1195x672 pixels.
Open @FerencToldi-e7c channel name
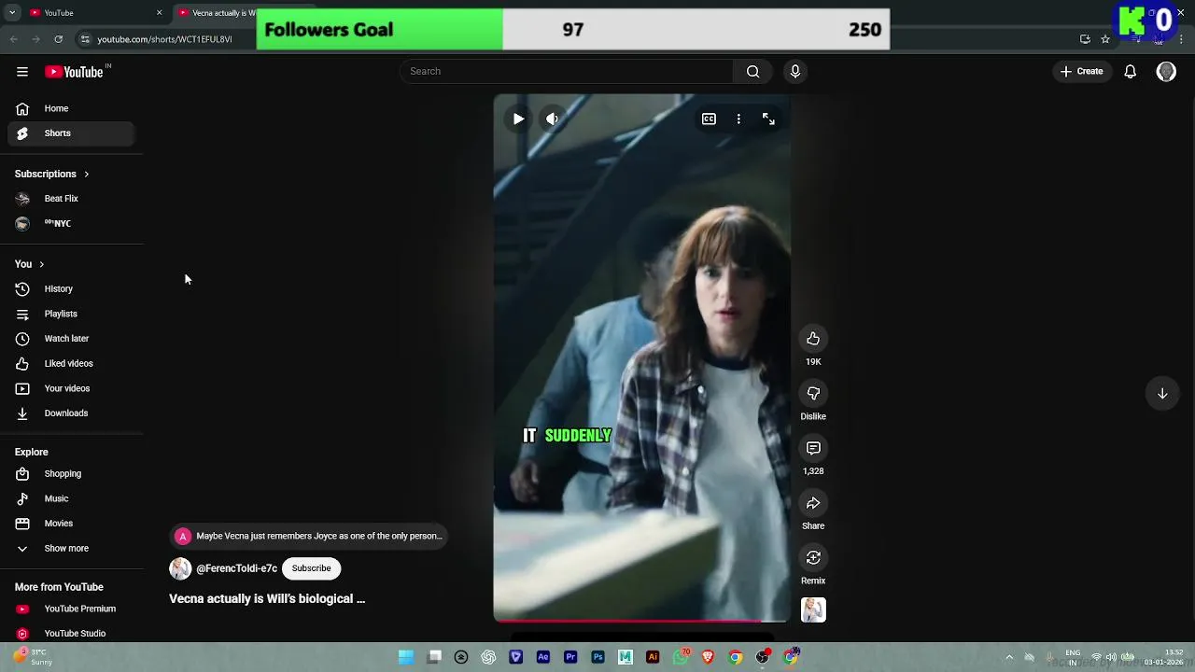(236, 568)
